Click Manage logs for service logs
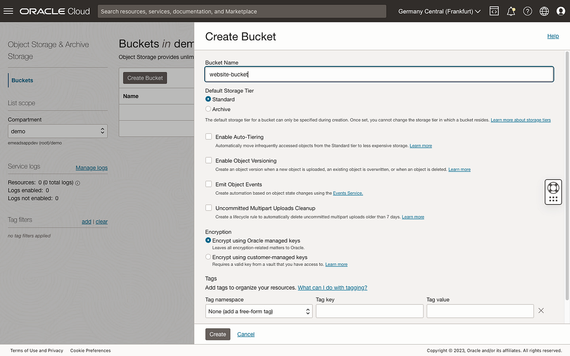The image size is (570, 356). 91,168
